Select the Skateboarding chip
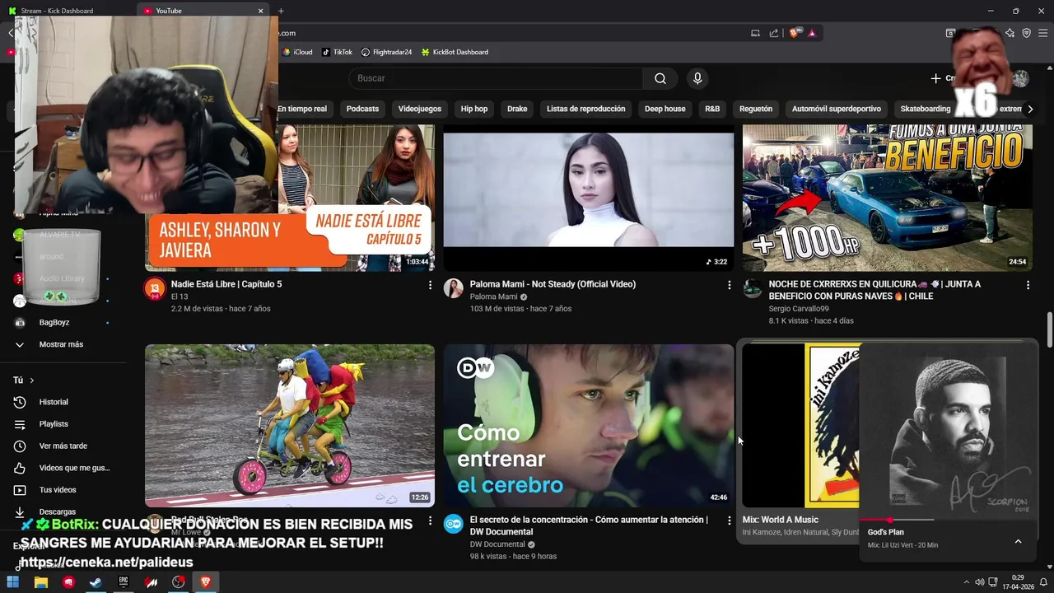The image size is (1054, 593). click(x=926, y=109)
